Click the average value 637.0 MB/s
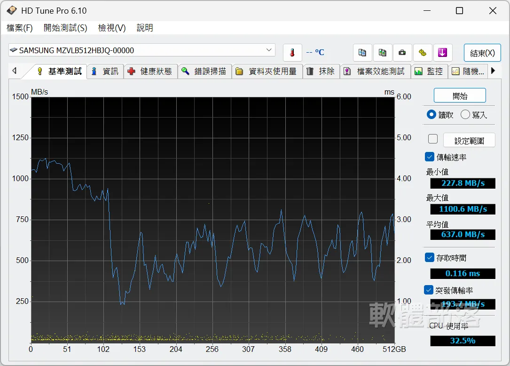 [x=463, y=234]
